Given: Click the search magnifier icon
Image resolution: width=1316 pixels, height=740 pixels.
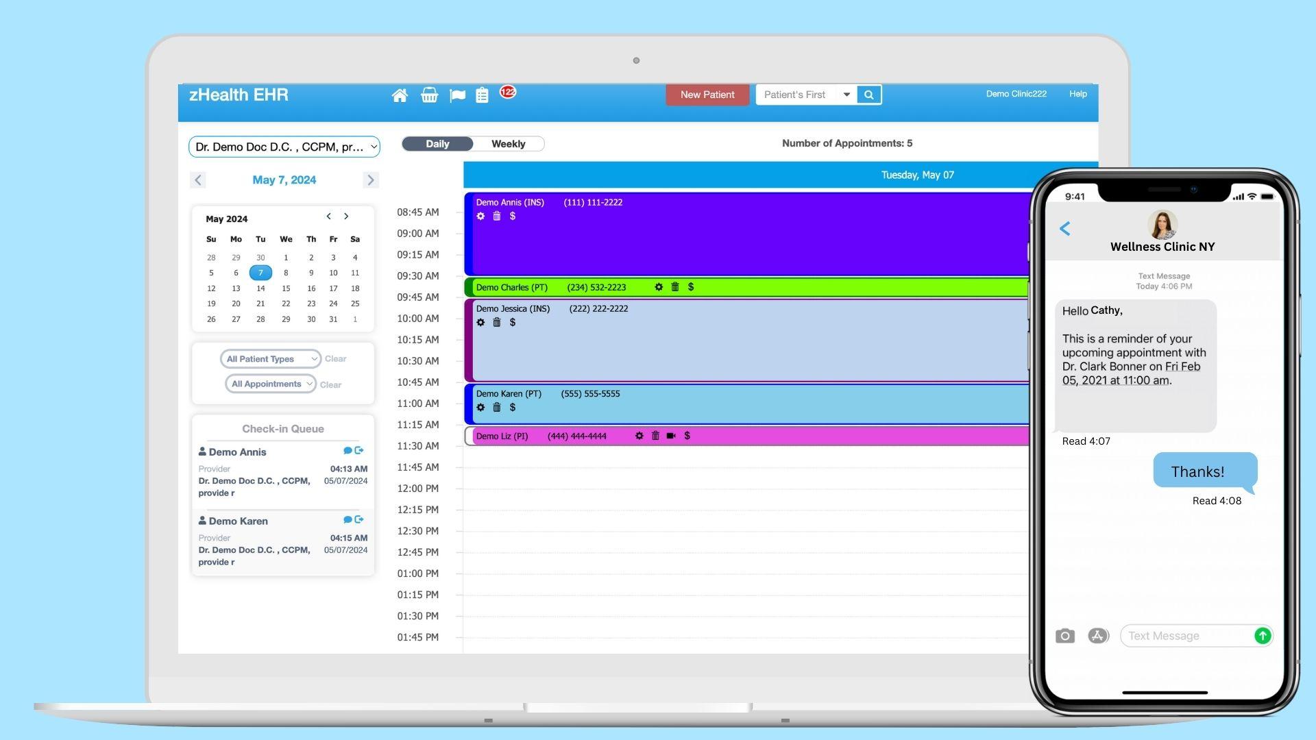Looking at the screenshot, I should tap(868, 94).
